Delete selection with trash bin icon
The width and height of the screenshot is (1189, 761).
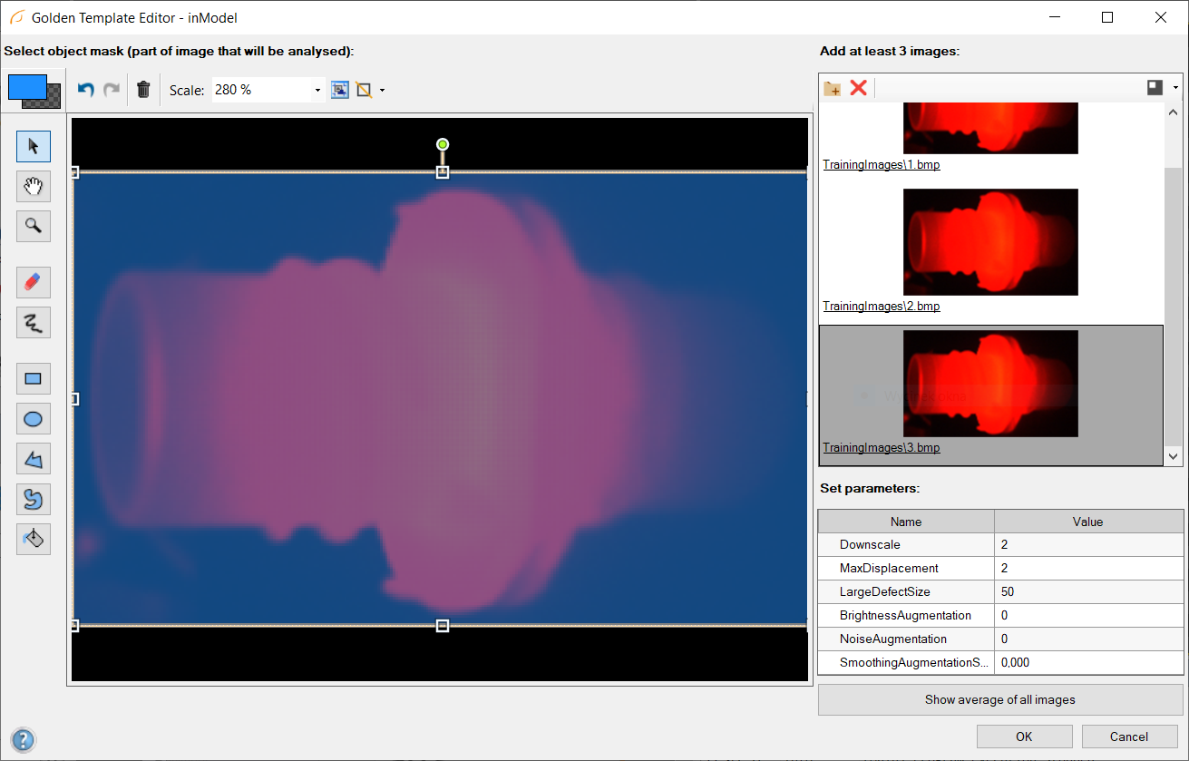[143, 90]
